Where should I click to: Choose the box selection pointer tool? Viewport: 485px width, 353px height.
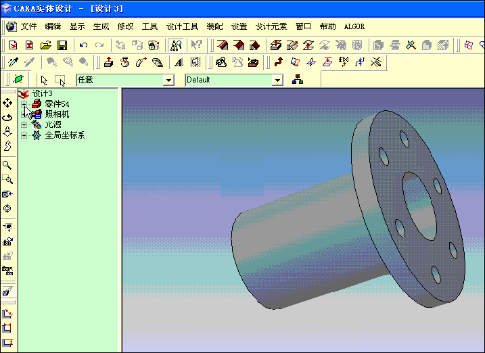60,80
